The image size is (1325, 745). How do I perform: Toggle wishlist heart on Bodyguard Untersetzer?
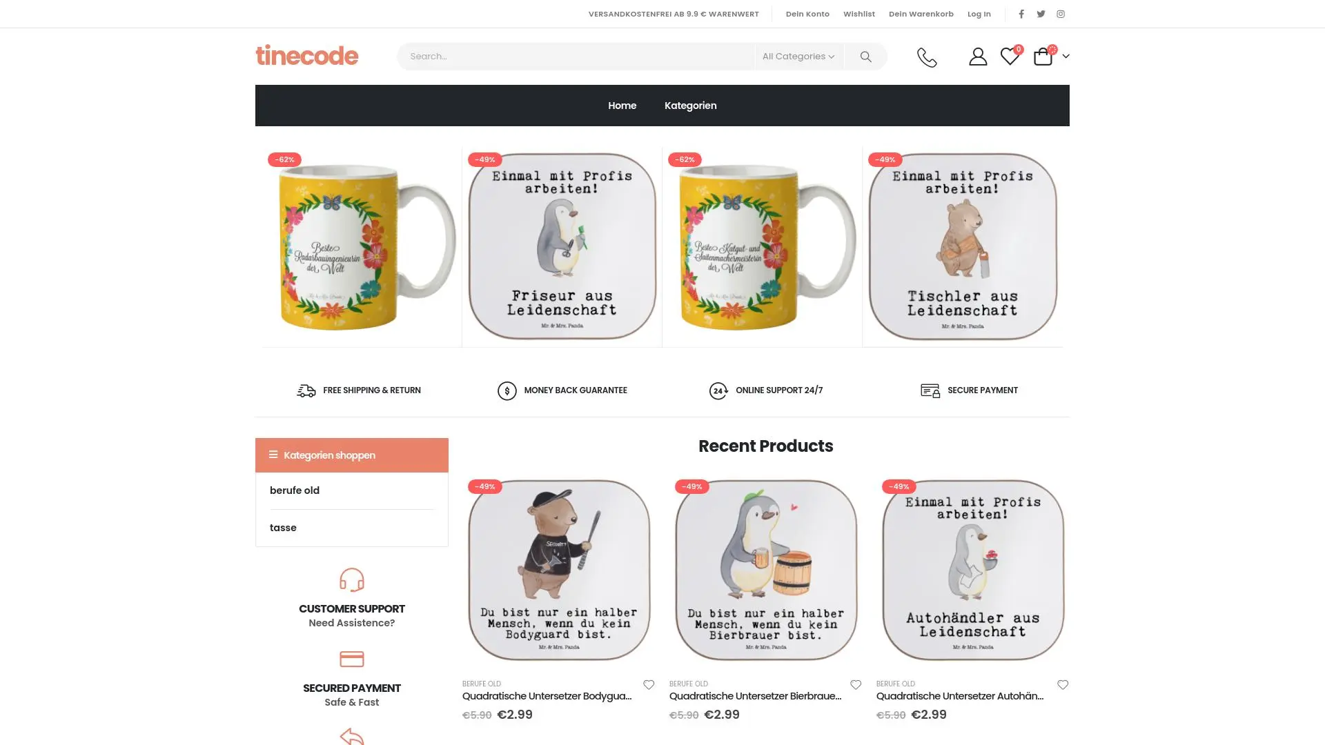[x=649, y=684]
